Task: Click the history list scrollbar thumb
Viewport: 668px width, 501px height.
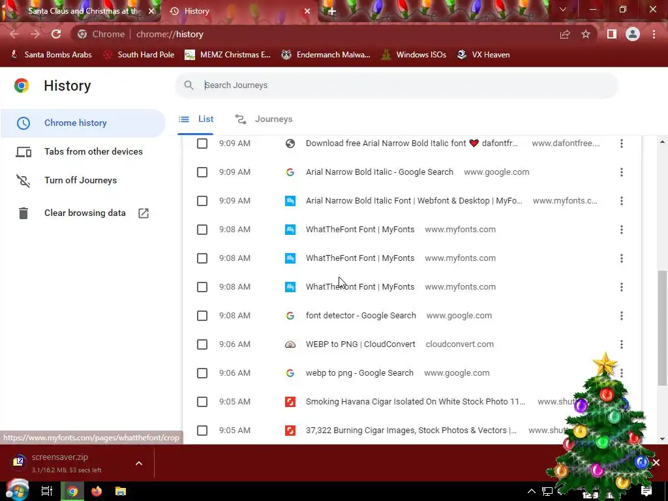Action: (662, 328)
